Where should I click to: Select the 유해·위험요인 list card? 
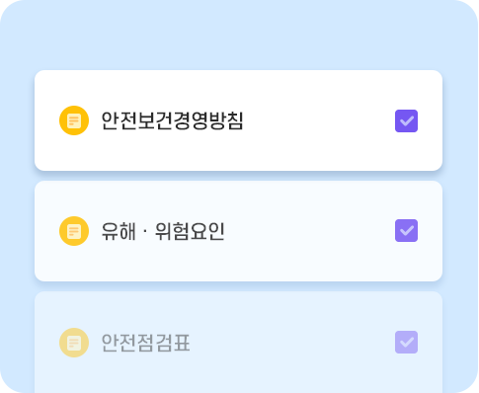pyautogui.click(x=238, y=231)
